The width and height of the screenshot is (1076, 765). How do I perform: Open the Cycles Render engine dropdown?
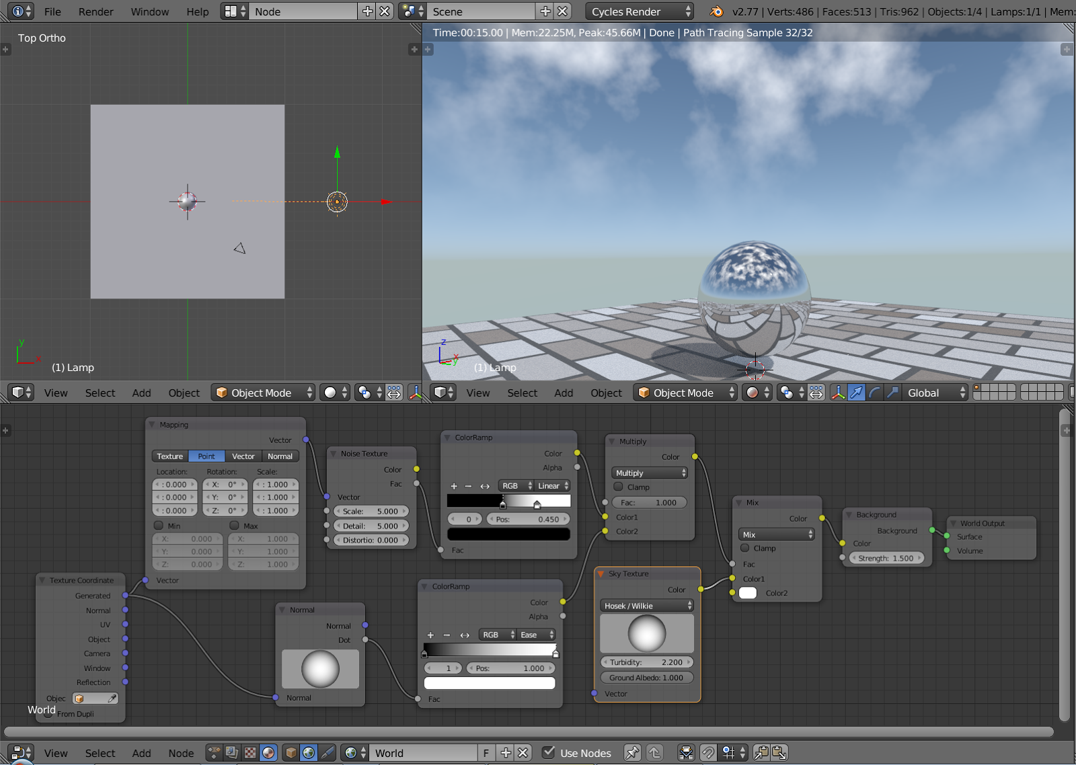click(x=639, y=11)
